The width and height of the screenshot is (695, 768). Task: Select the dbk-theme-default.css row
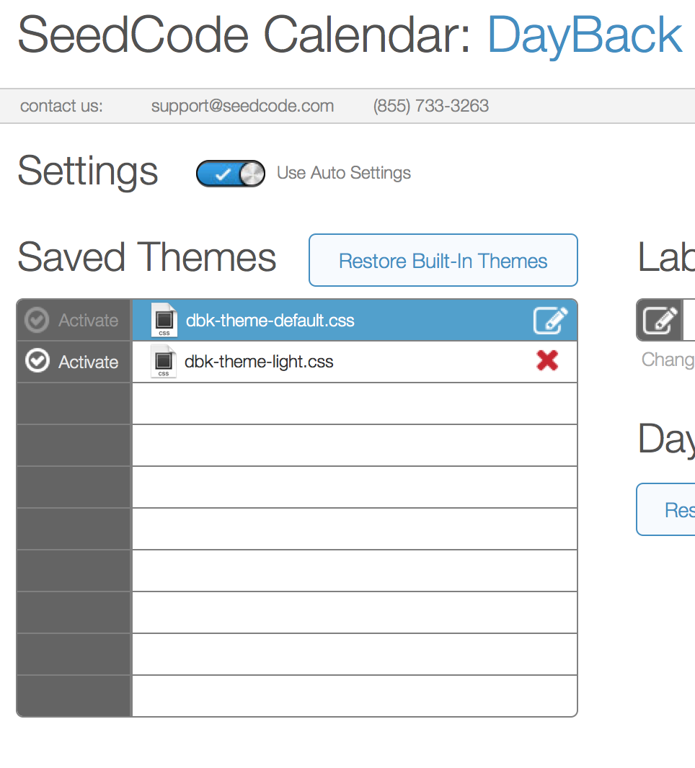[x=355, y=321]
